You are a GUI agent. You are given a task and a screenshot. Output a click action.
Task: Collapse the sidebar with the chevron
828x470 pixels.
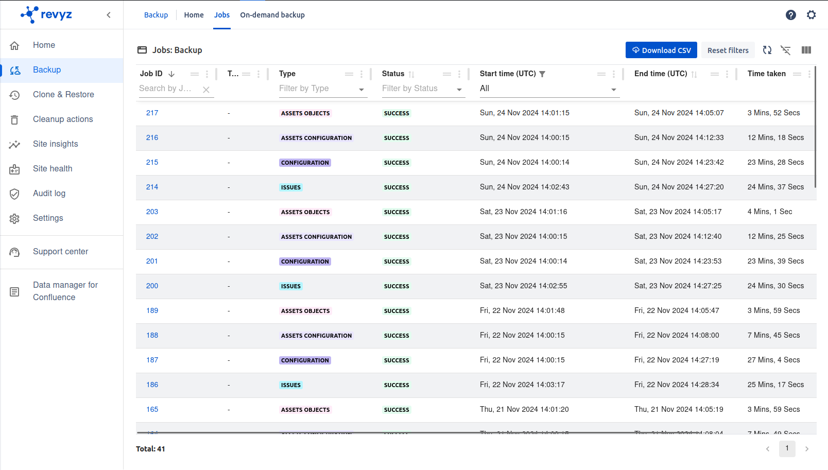pyautogui.click(x=109, y=15)
